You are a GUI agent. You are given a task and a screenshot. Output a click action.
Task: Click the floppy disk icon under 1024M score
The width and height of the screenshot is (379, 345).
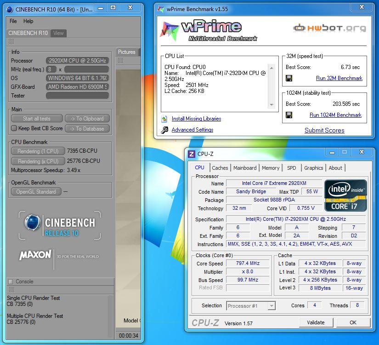coord(289,115)
